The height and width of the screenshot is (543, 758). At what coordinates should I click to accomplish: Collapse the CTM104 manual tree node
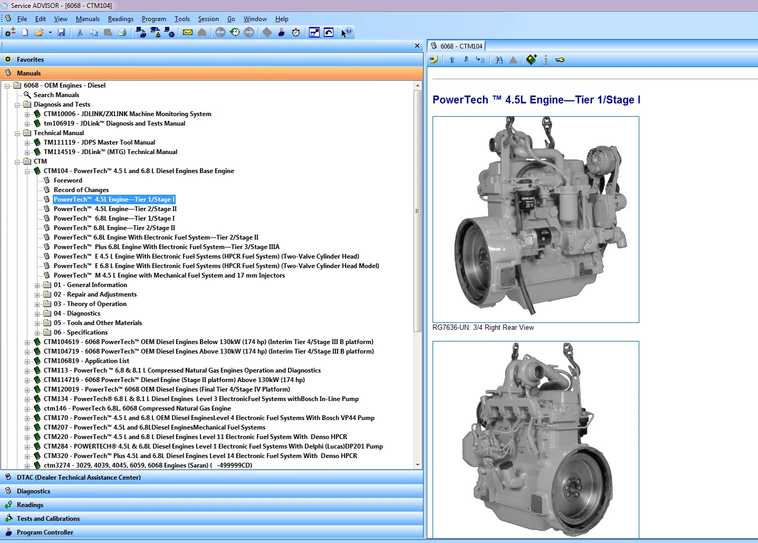tap(27, 171)
